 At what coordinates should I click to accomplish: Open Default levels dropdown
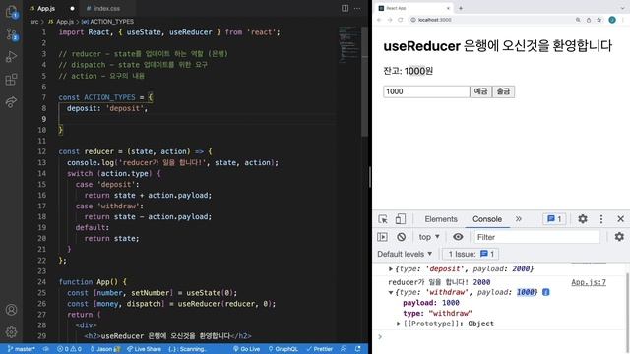click(x=405, y=254)
